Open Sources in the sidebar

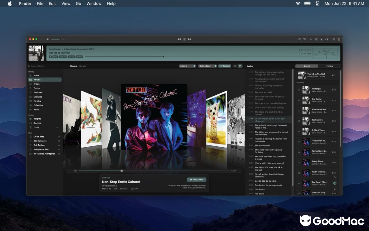point(45,123)
